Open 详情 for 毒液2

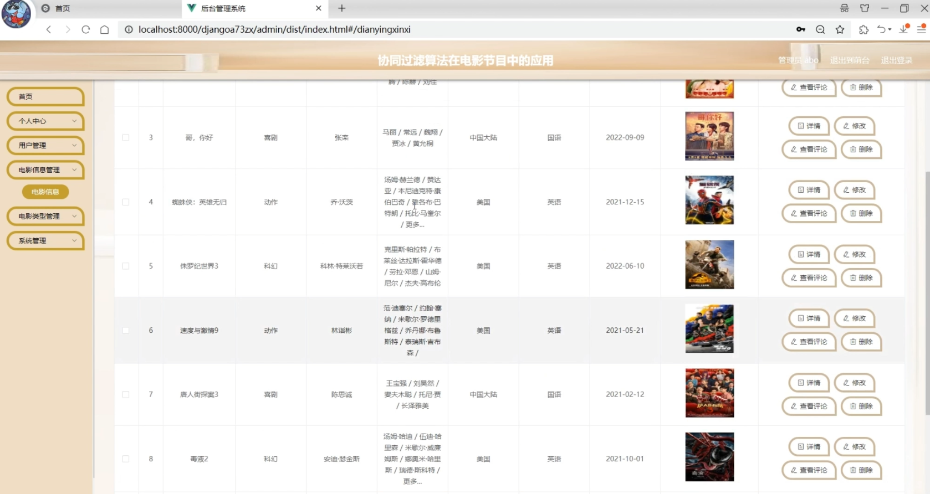809,446
